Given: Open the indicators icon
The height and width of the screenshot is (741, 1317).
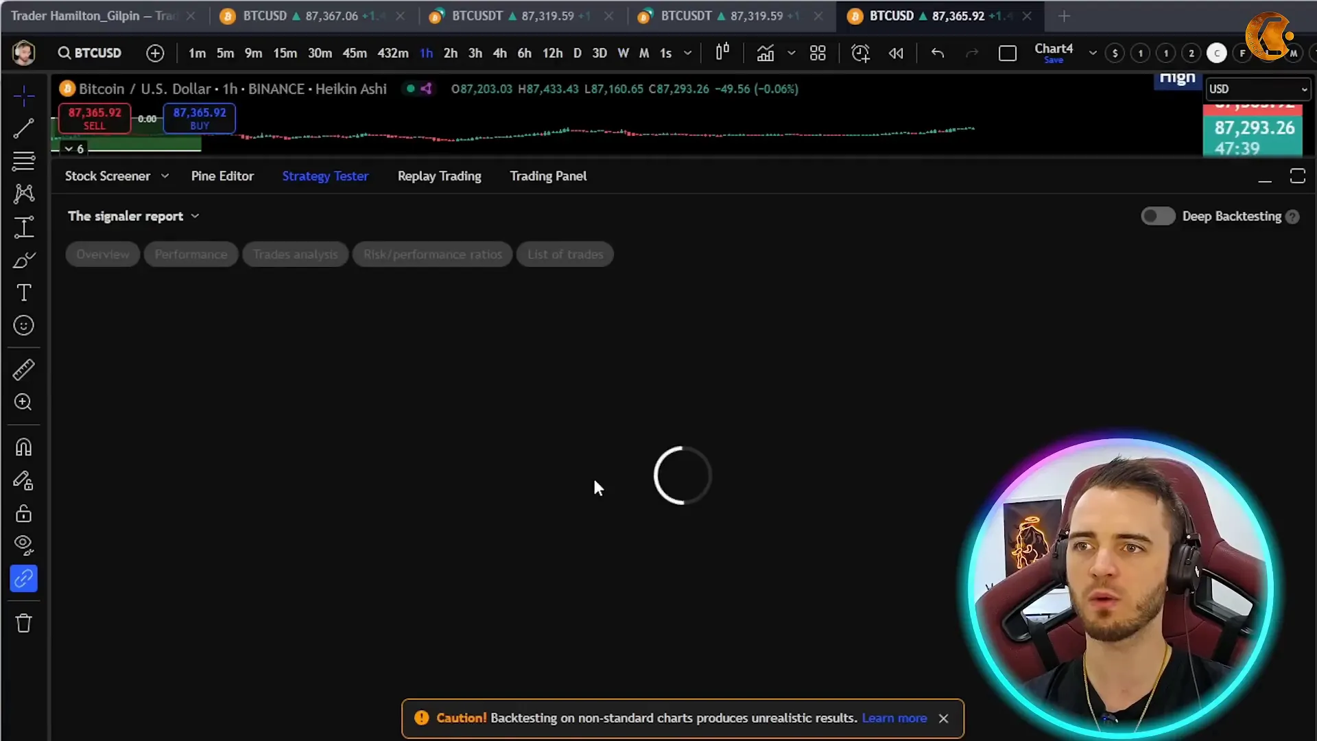Looking at the screenshot, I should (x=765, y=53).
